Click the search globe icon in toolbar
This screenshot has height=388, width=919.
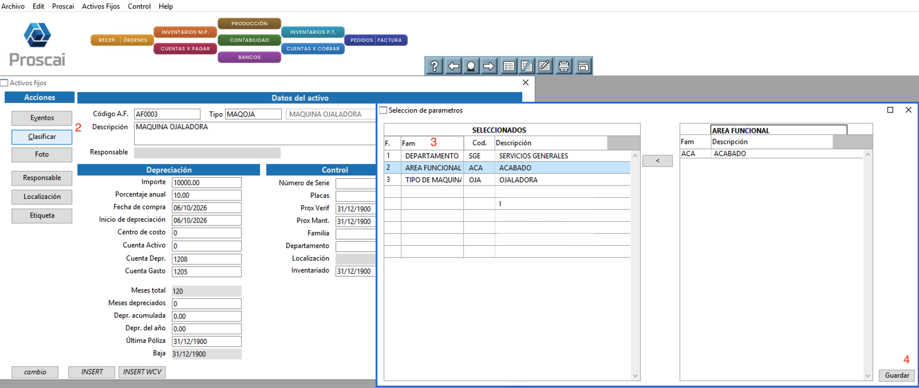point(471,66)
